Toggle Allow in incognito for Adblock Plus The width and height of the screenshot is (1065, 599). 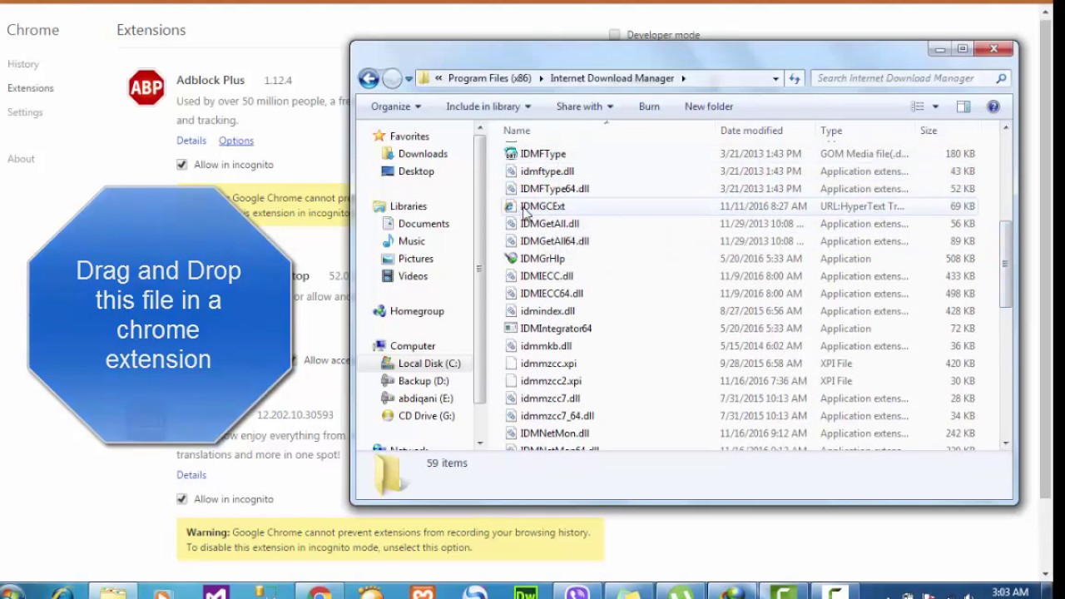181,165
